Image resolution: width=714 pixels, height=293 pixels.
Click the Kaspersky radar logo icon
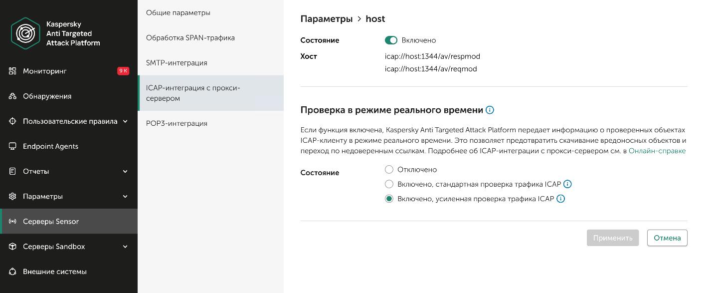click(25, 33)
